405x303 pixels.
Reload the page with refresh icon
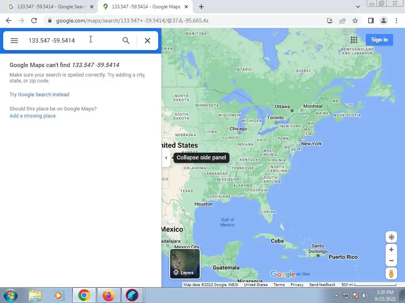point(34,21)
